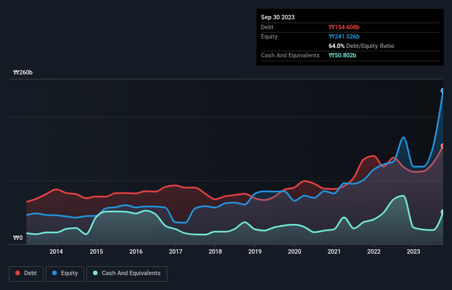Click the 2015 x-axis label

tap(96, 251)
